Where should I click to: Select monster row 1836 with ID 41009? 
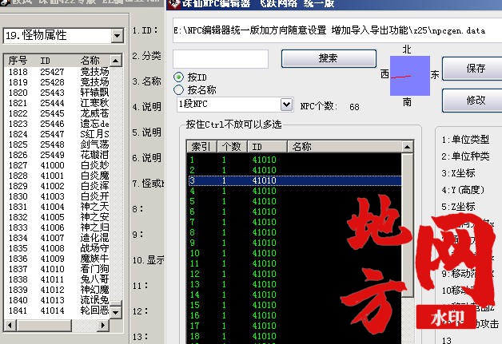click(x=58, y=259)
